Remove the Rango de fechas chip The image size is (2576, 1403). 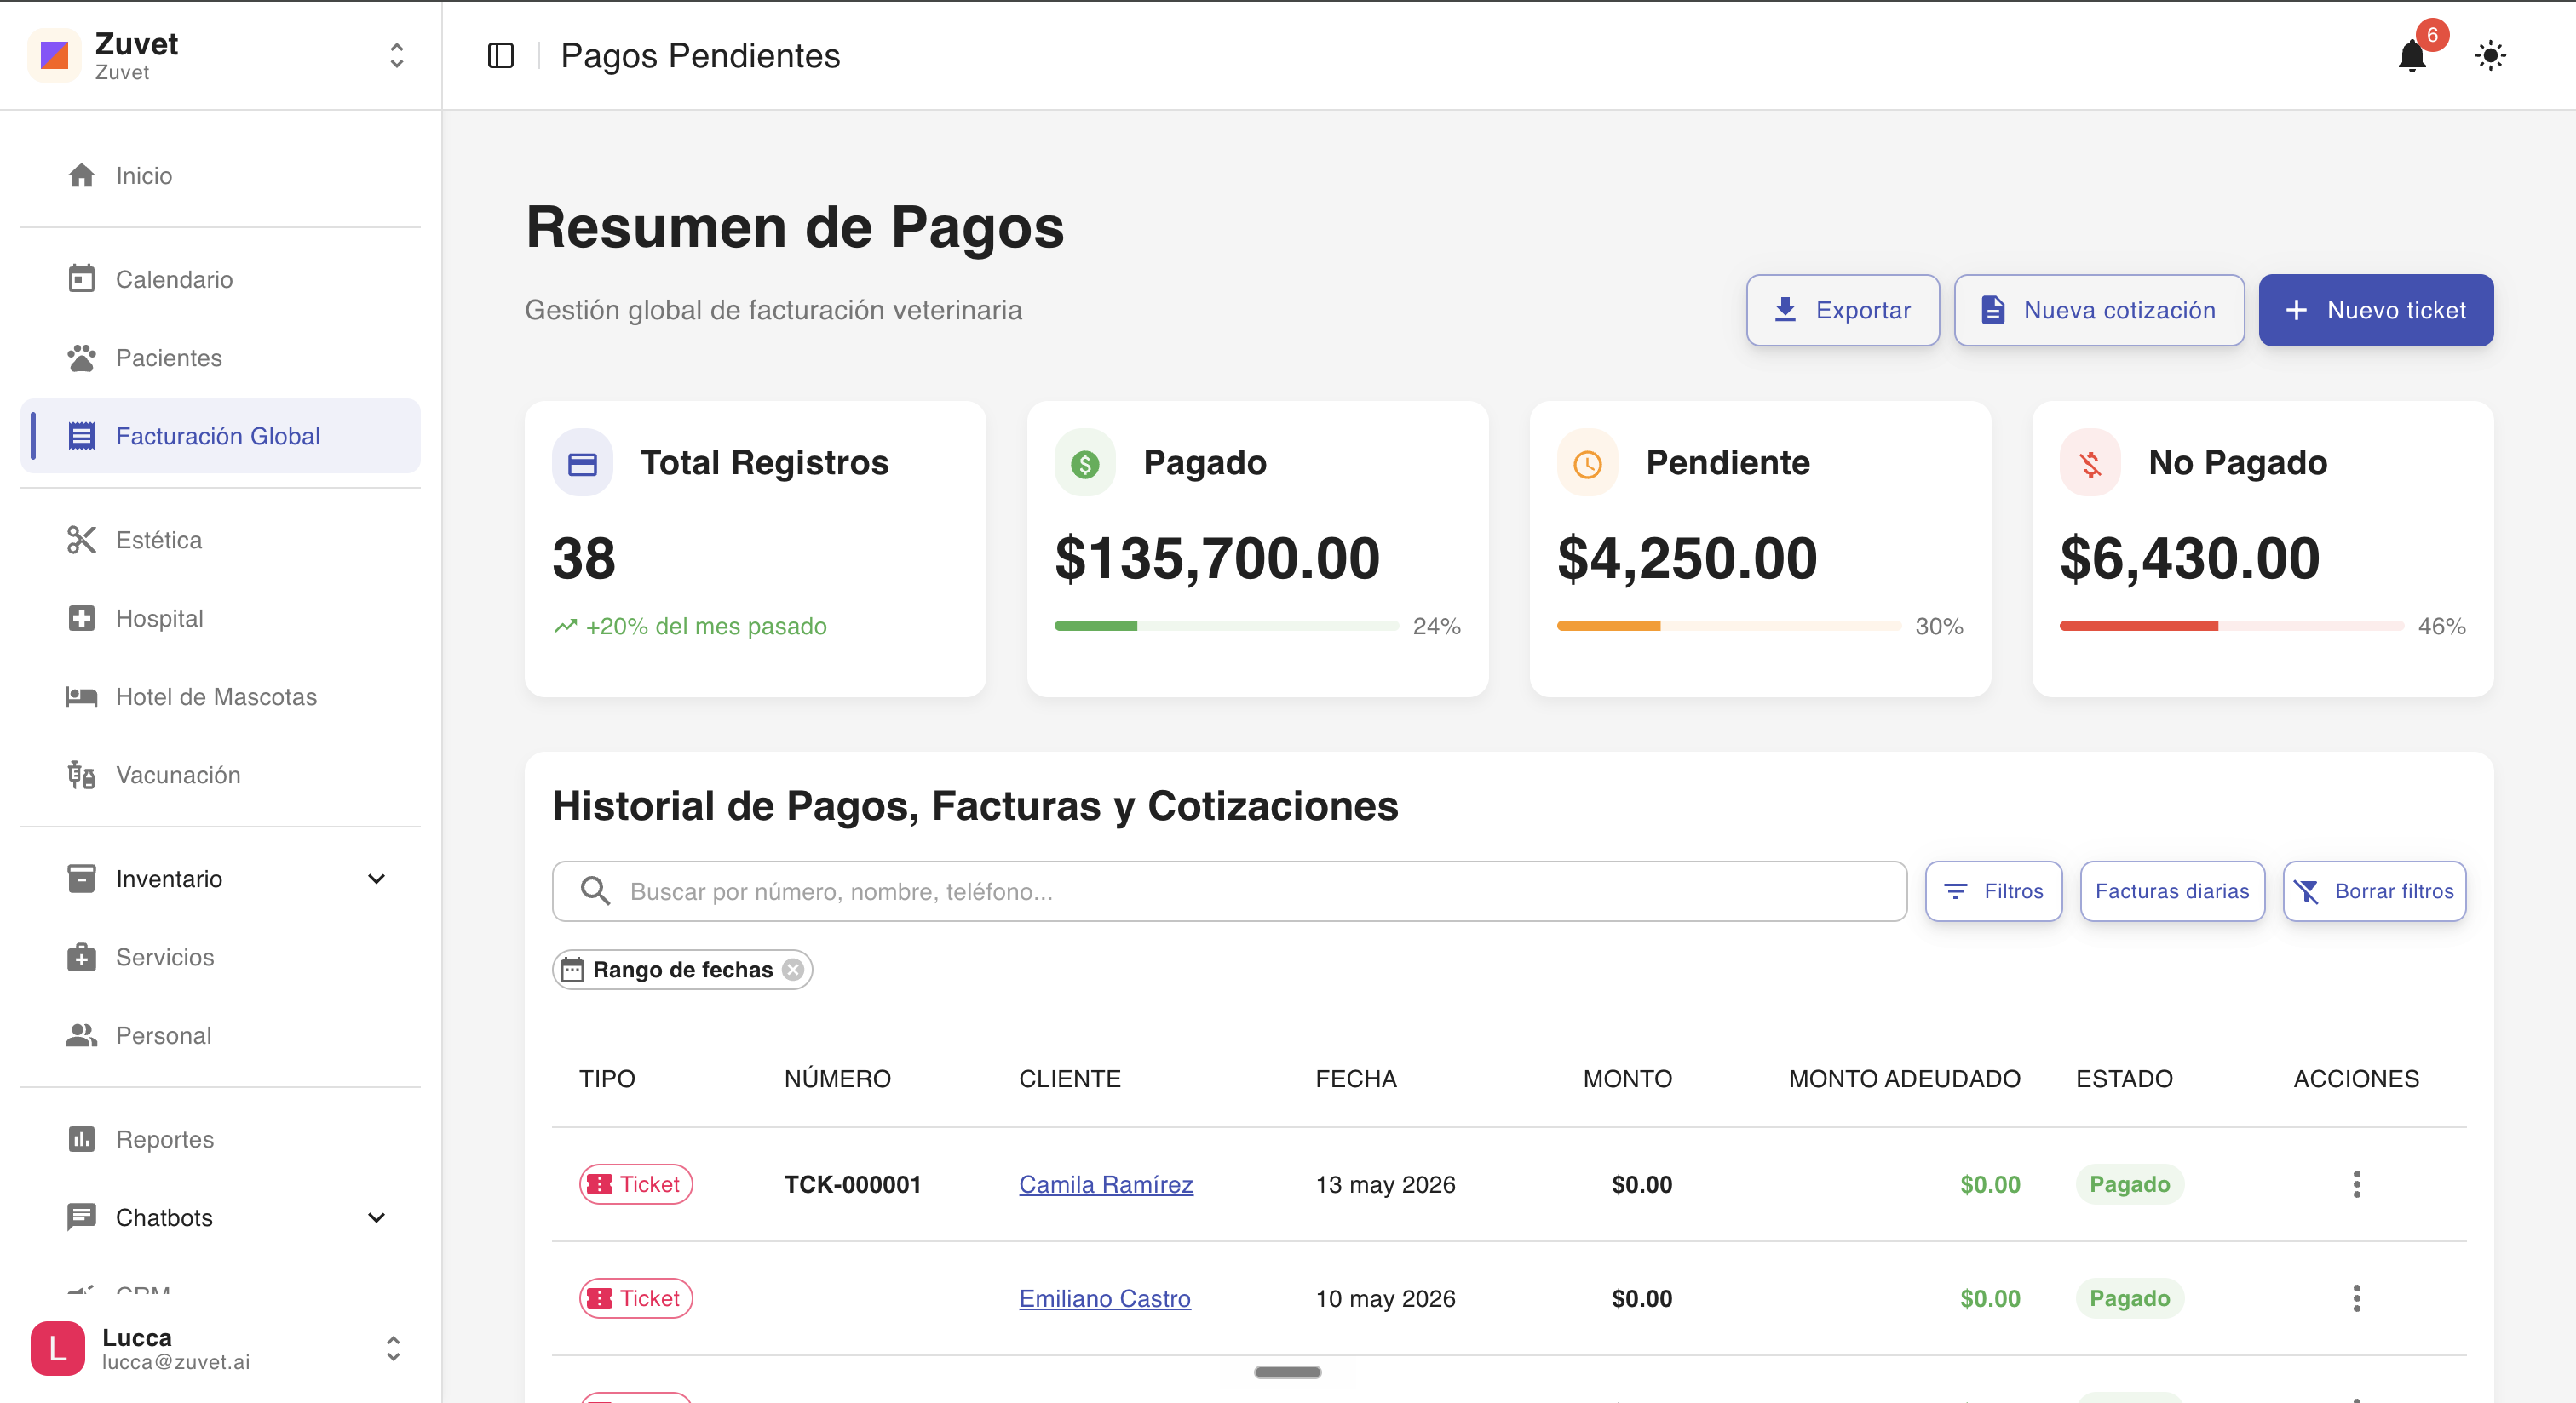pyautogui.click(x=792, y=970)
